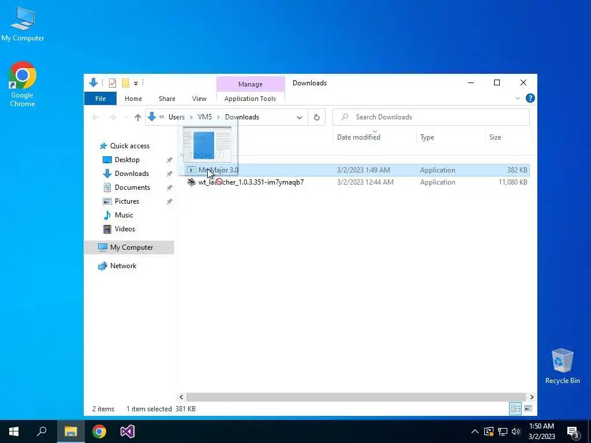Open the Google Chrome desktop shortcut
Screen dimensions: 591x443
pyautogui.click(x=23, y=84)
